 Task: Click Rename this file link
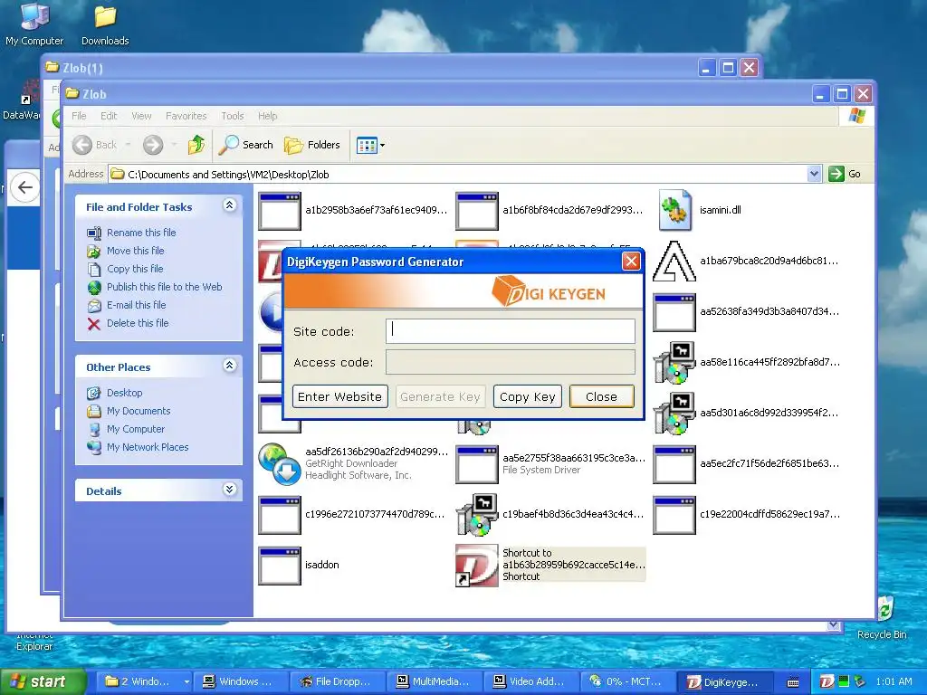(x=141, y=233)
